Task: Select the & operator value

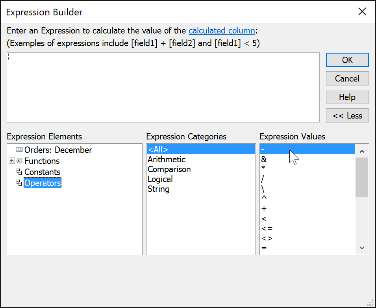Action: pos(264,159)
